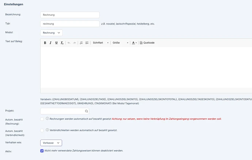The image size is (252, 160).
Task: Click the remove formatting icon
Action: click(62, 43)
